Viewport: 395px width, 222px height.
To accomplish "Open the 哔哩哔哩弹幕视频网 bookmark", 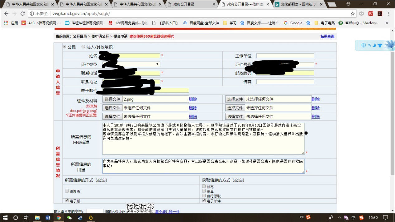I will point(84,23).
